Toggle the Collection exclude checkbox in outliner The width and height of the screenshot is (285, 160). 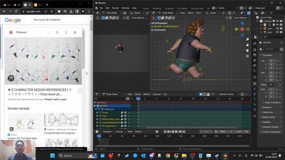(274, 21)
